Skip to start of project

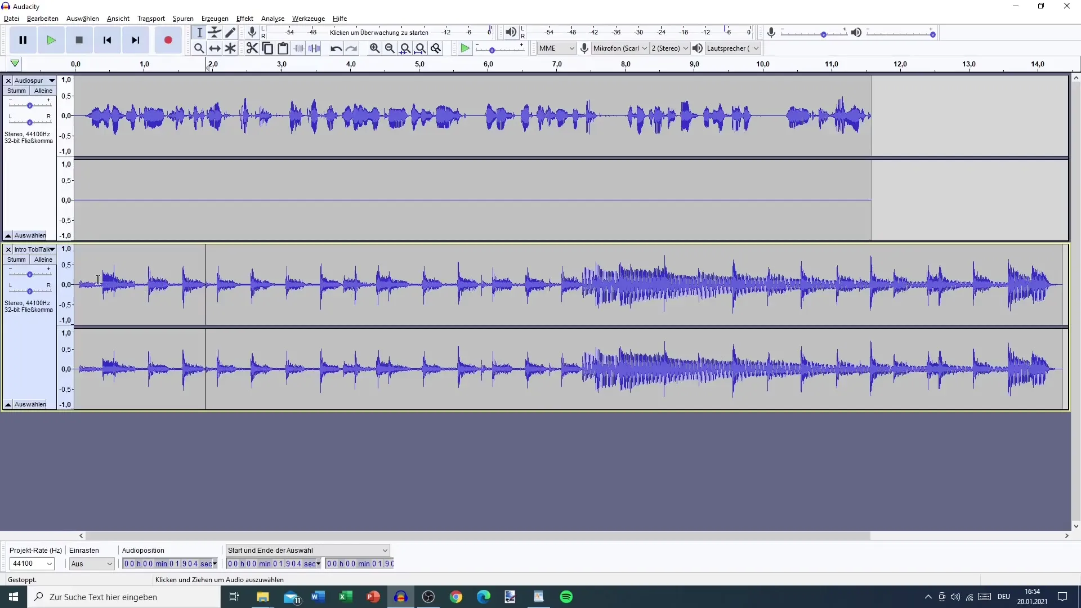coord(107,40)
